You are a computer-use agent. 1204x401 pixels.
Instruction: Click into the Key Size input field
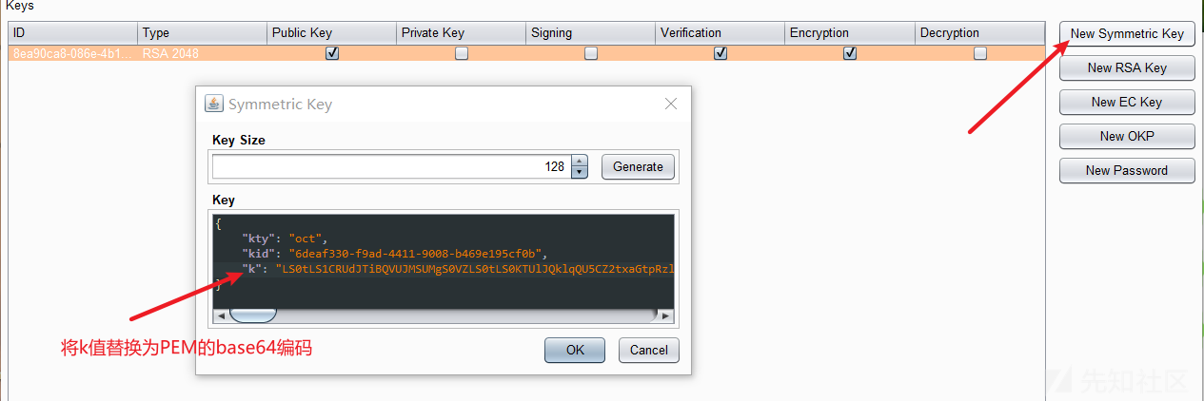(391, 166)
